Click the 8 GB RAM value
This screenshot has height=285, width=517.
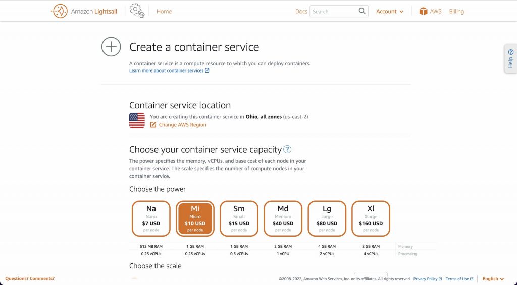coord(371,246)
